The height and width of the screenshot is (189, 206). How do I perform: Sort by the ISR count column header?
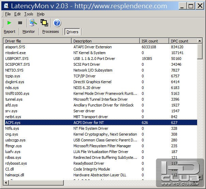coord(154,41)
